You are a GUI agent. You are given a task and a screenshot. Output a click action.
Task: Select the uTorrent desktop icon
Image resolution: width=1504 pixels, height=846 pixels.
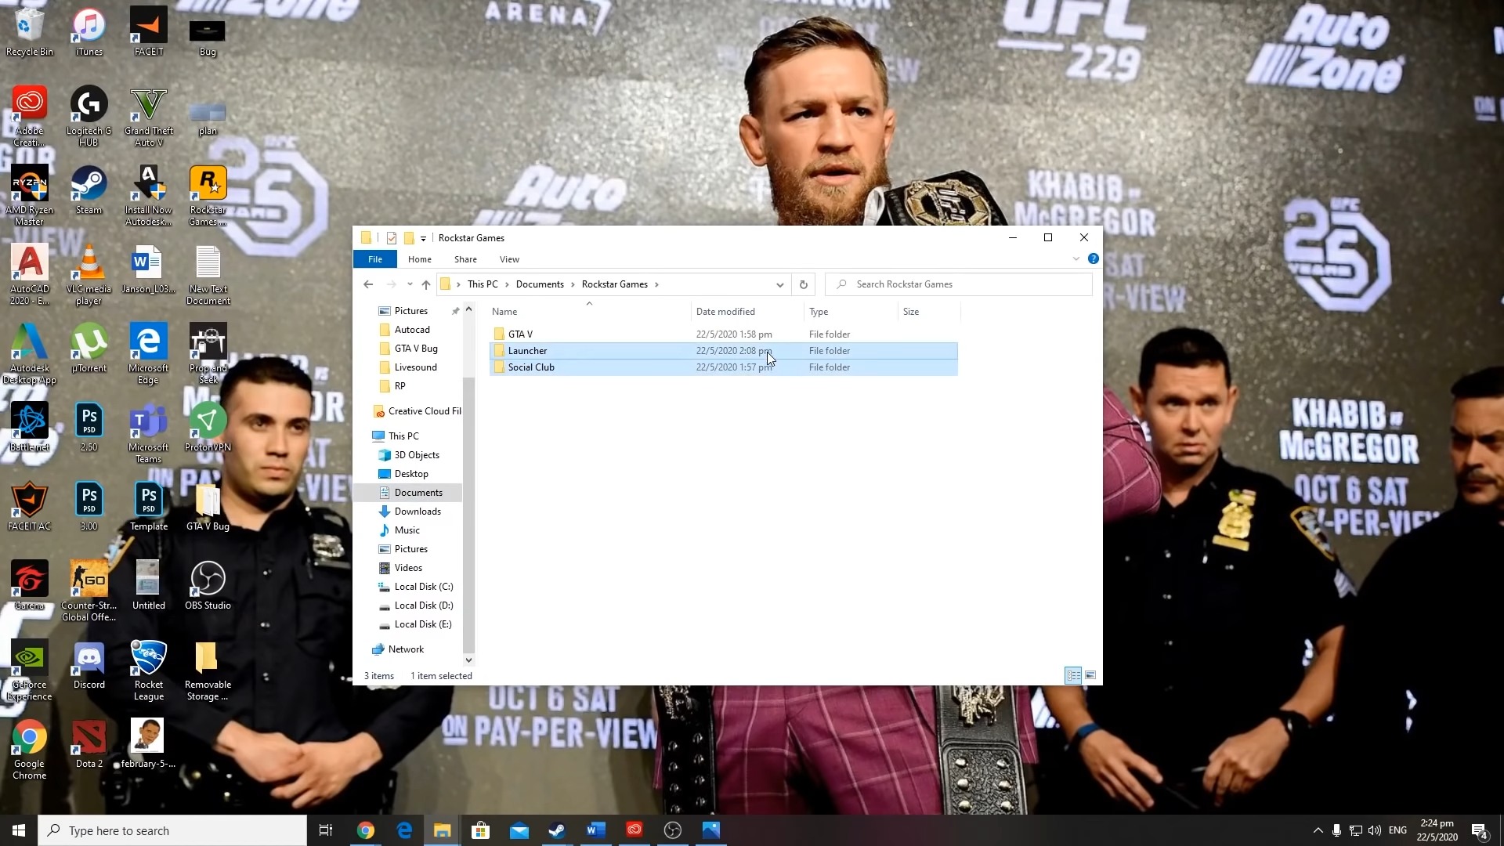click(x=89, y=349)
